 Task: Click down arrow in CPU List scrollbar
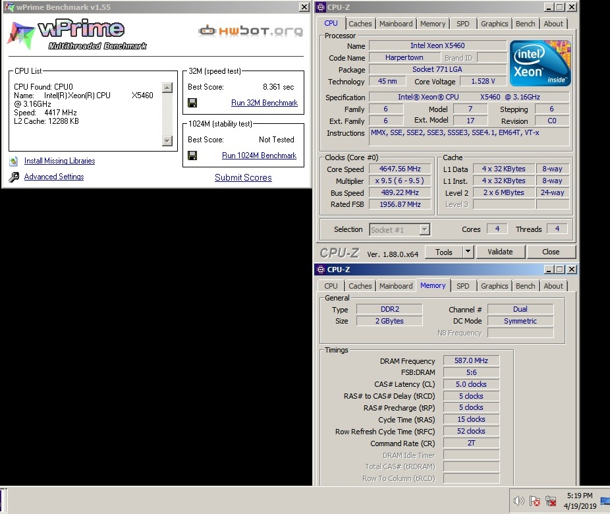[167, 140]
